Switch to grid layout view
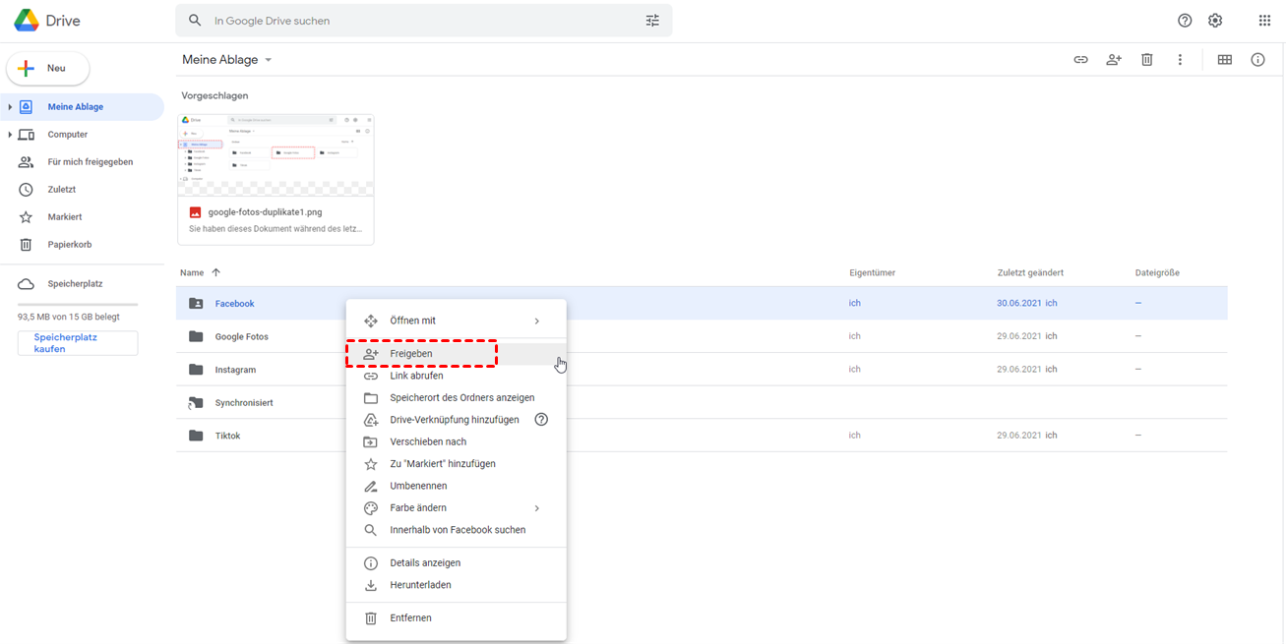Image resolution: width=1286 pixels, height=644 pixels. point(1225,60)
